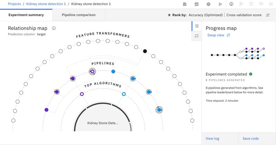The image size is (276, 145).
Task: Switch to the stacked-lines panel view toggle
Action: (x=197, y=26)
